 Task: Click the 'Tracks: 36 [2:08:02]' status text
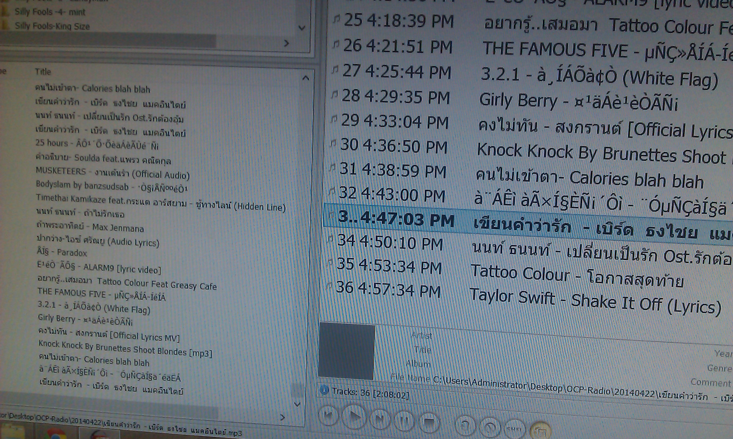coord(370,393)
